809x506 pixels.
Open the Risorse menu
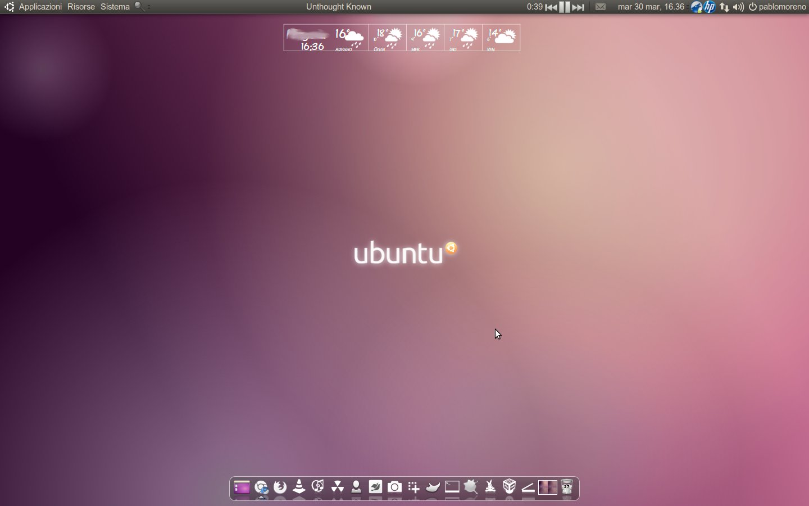[81, 7]
